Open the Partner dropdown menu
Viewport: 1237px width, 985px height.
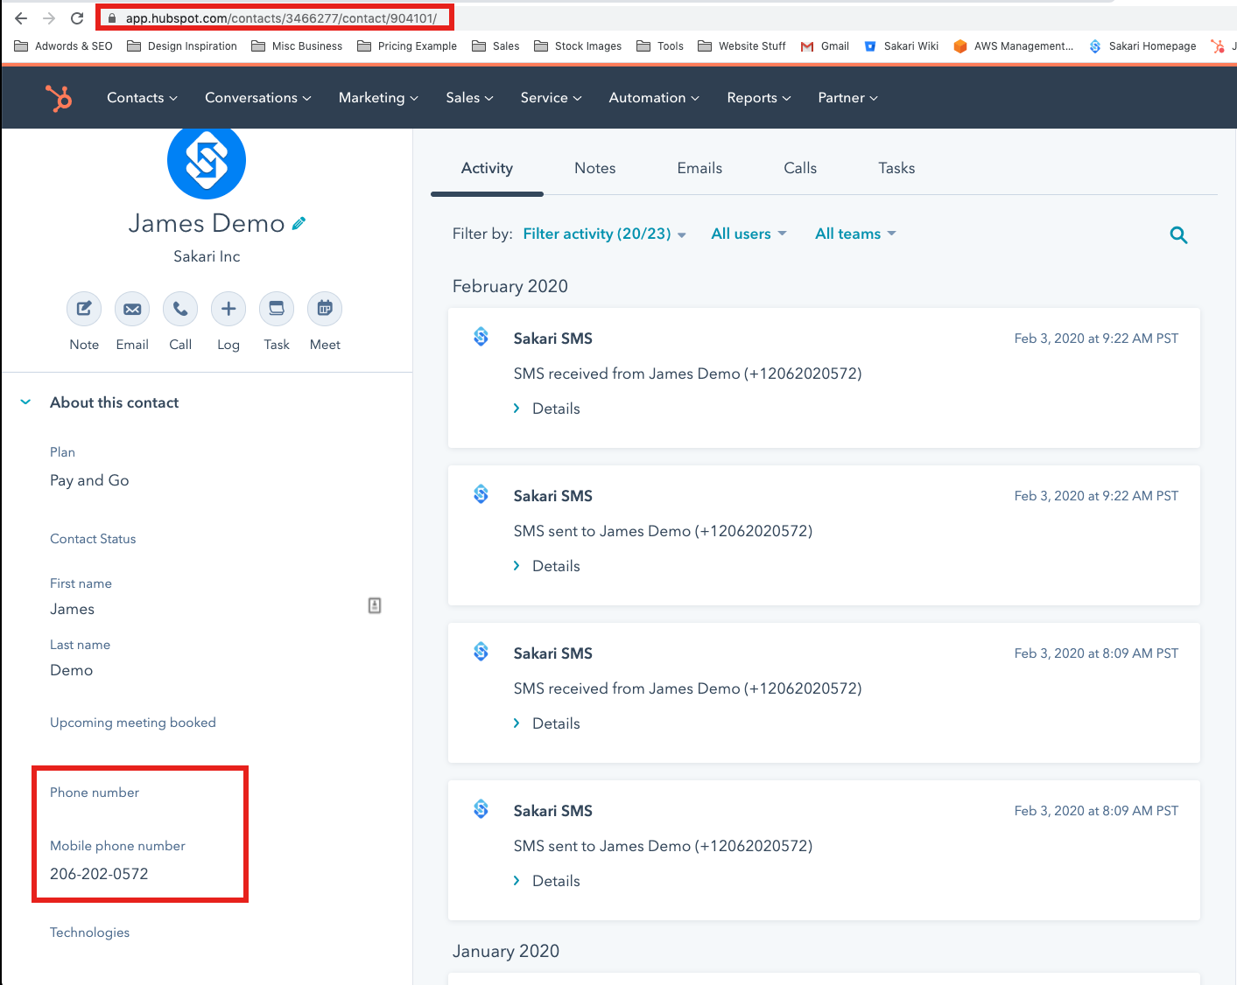tap(847, 98)
